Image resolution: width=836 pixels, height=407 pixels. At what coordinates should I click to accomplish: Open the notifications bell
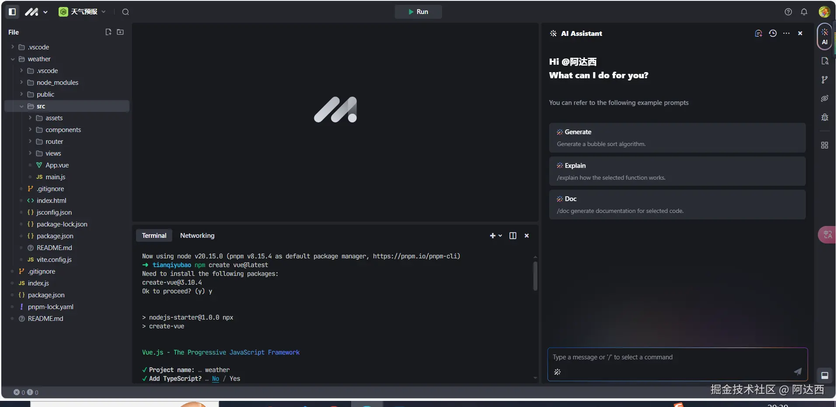click(804, 12)
